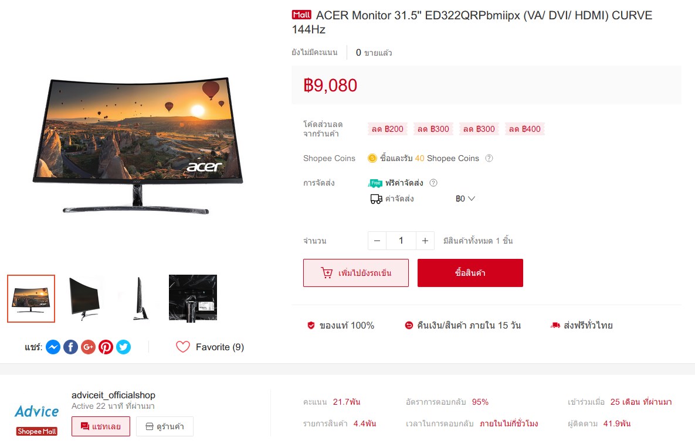Share product on Google Plus icon

(x=88, y=347)
